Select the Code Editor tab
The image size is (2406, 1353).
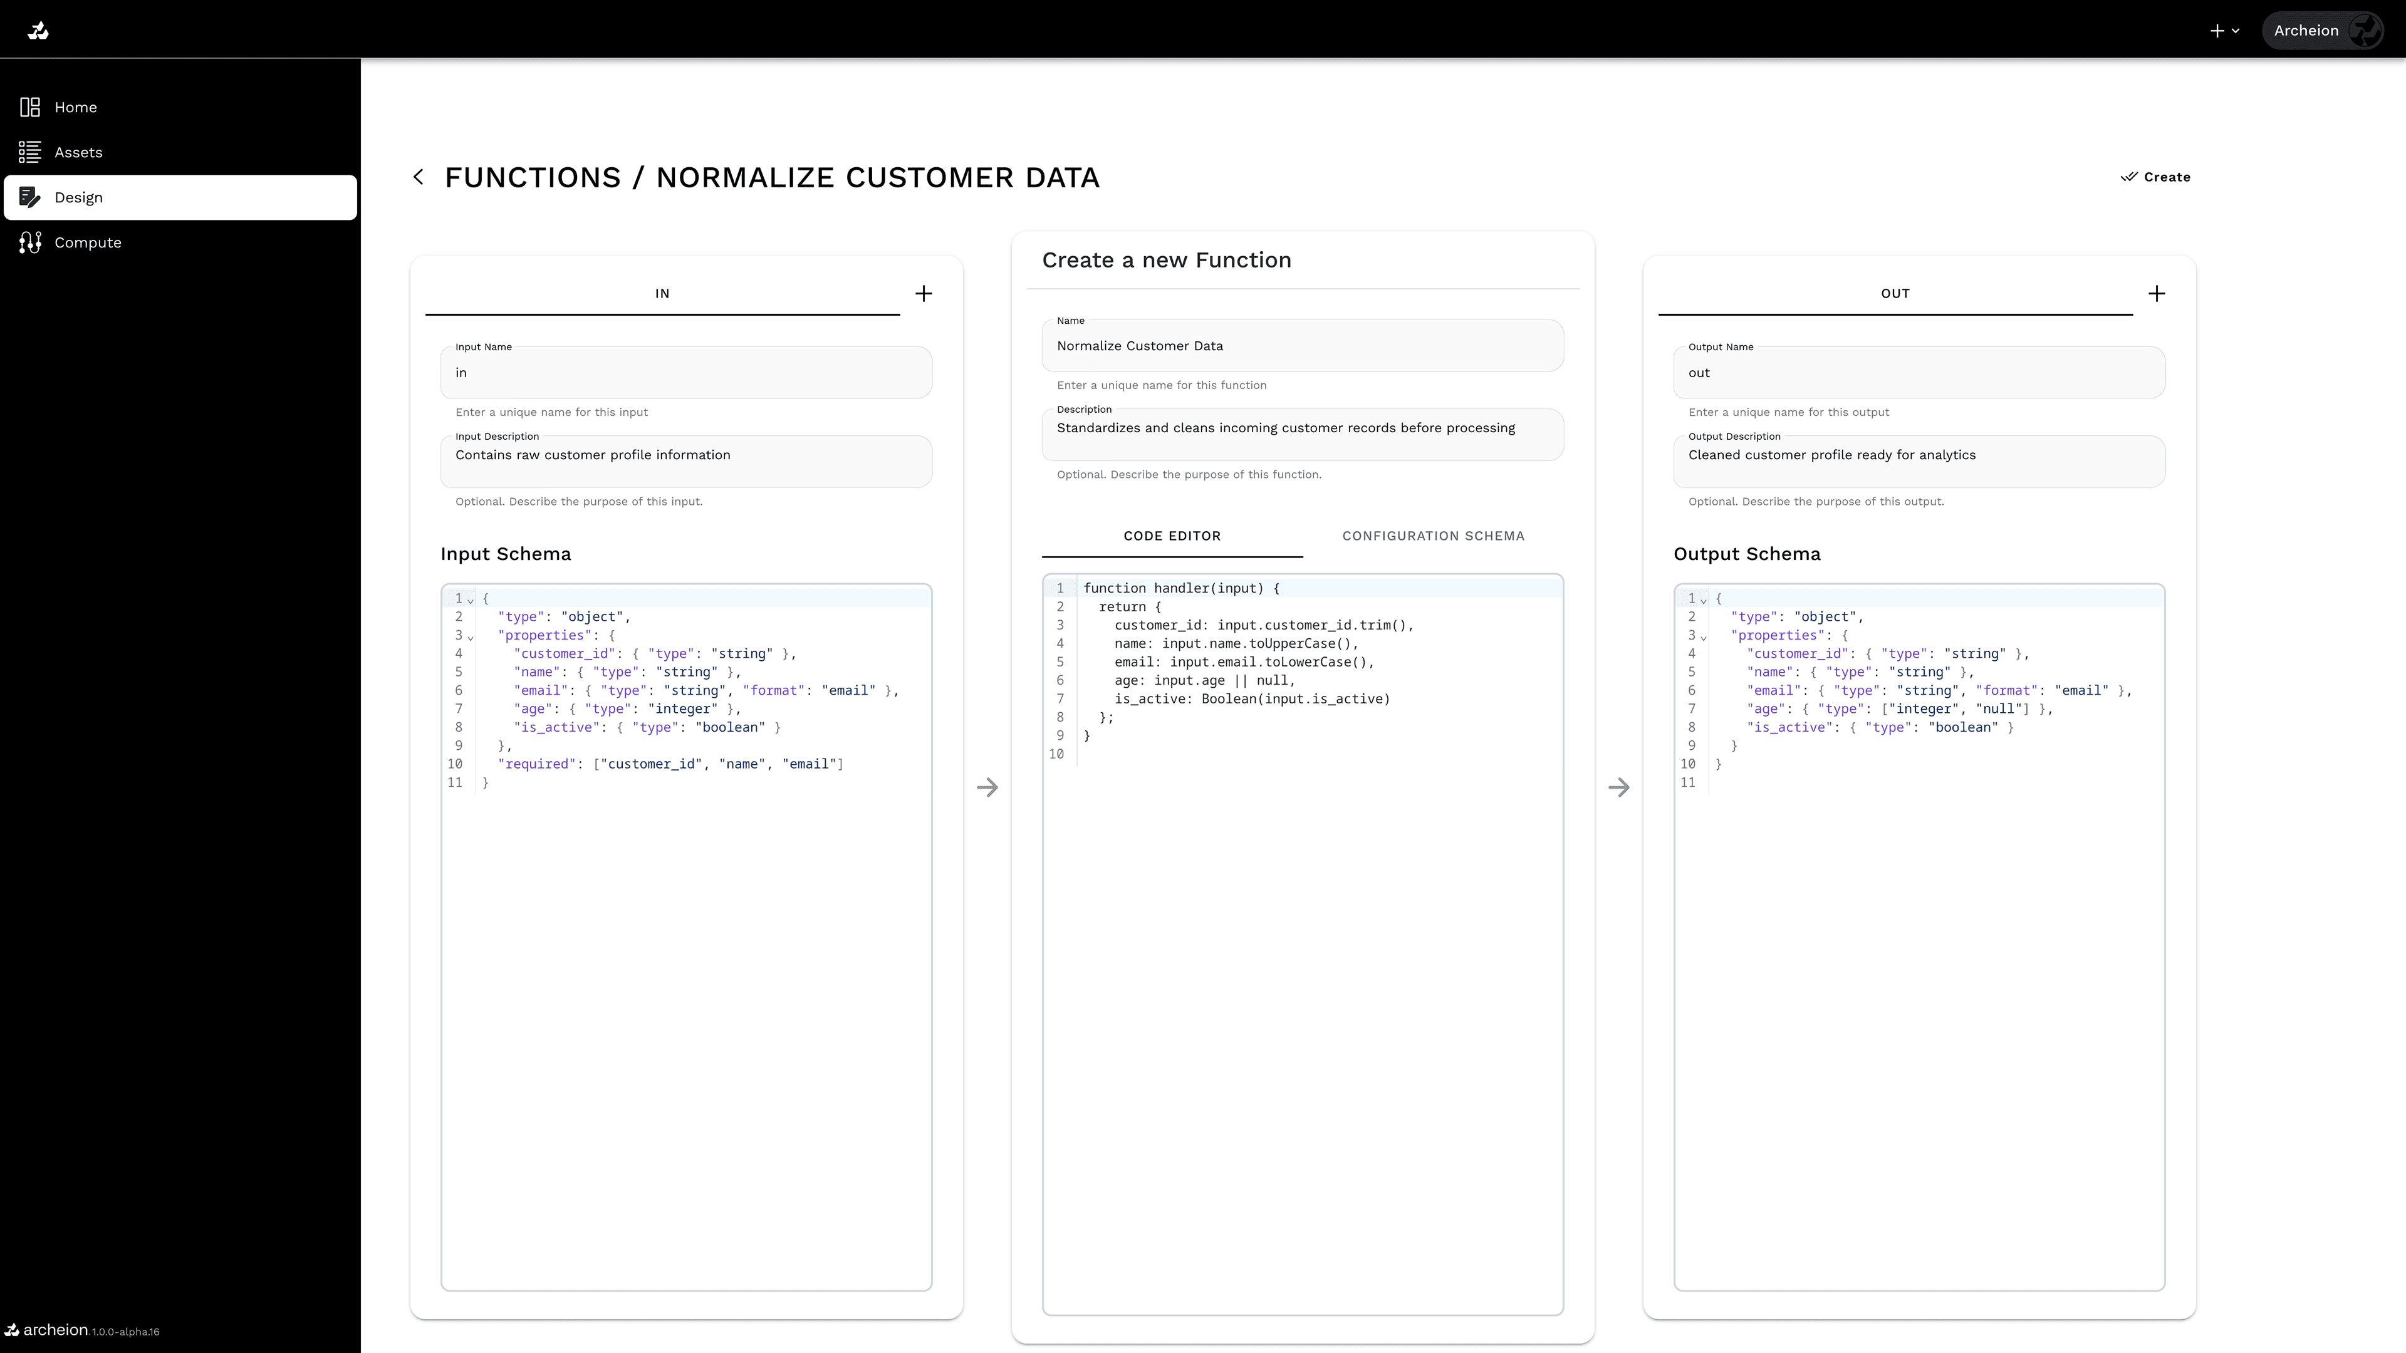[x=1171, y=536]
